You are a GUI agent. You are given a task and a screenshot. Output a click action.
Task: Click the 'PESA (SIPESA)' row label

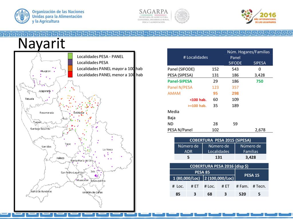[180, 75]
